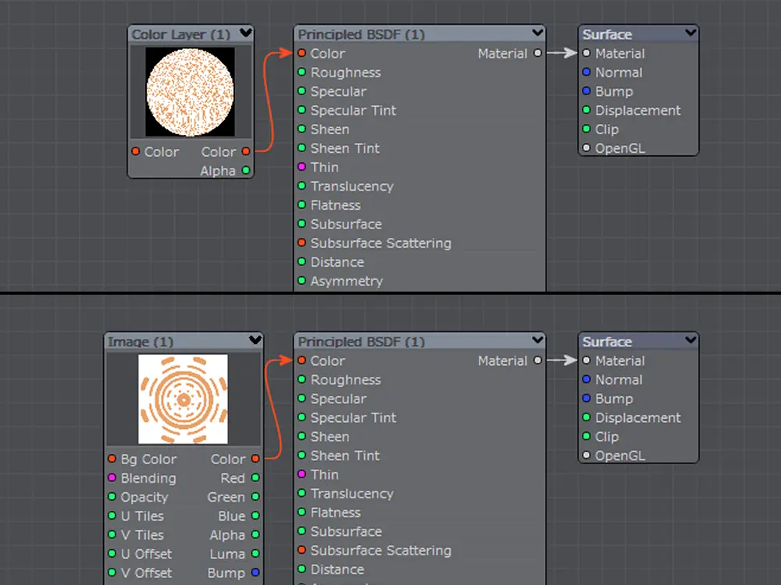Click the Red channel output socket
Screen dimensions: 781x585
point(255,478)
